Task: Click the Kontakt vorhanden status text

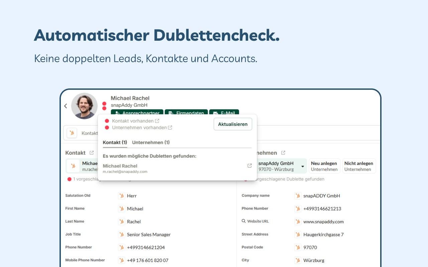Action: (133, 121)
